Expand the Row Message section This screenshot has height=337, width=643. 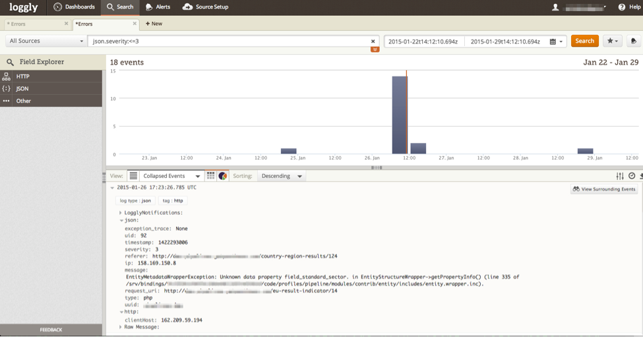click(x=121, y=327)
